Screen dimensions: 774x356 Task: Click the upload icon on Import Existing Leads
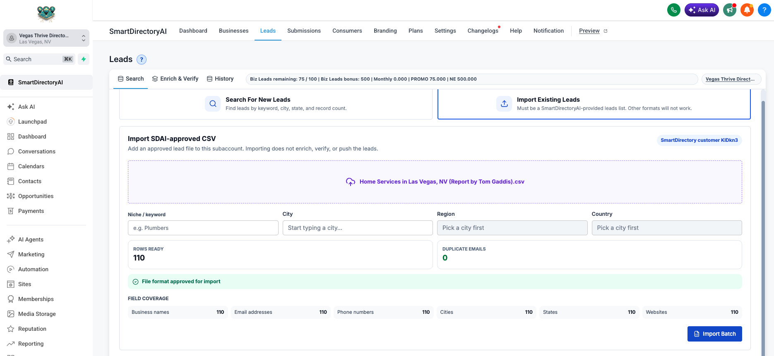(504, 104)
